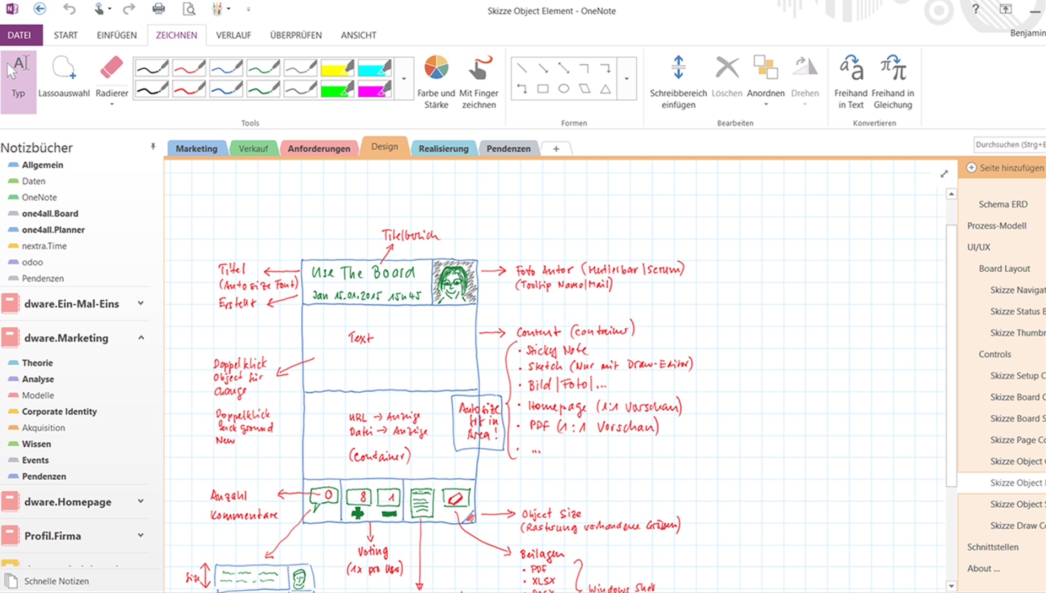Image resolution: width=1046 pixels, height=593 pixels.
Task: Switch to the ÜBERPRÜFEN ribbon tab
Action: [296, 35]
